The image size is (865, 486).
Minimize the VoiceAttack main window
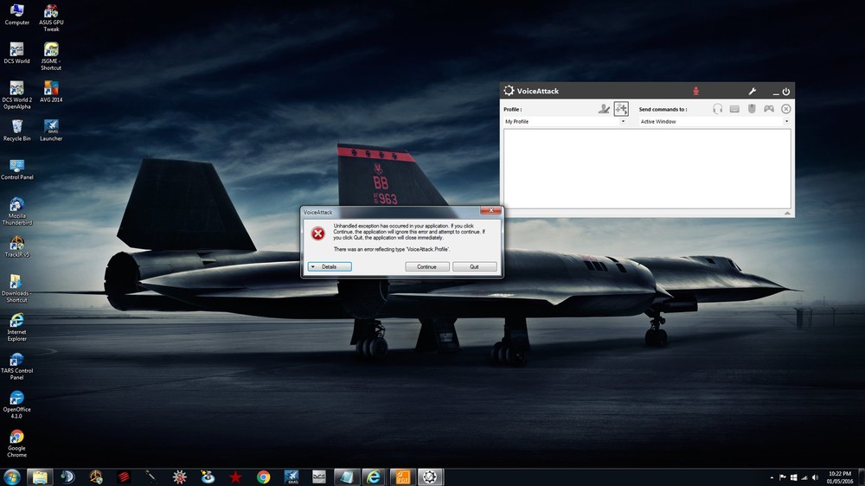[776, 93]
